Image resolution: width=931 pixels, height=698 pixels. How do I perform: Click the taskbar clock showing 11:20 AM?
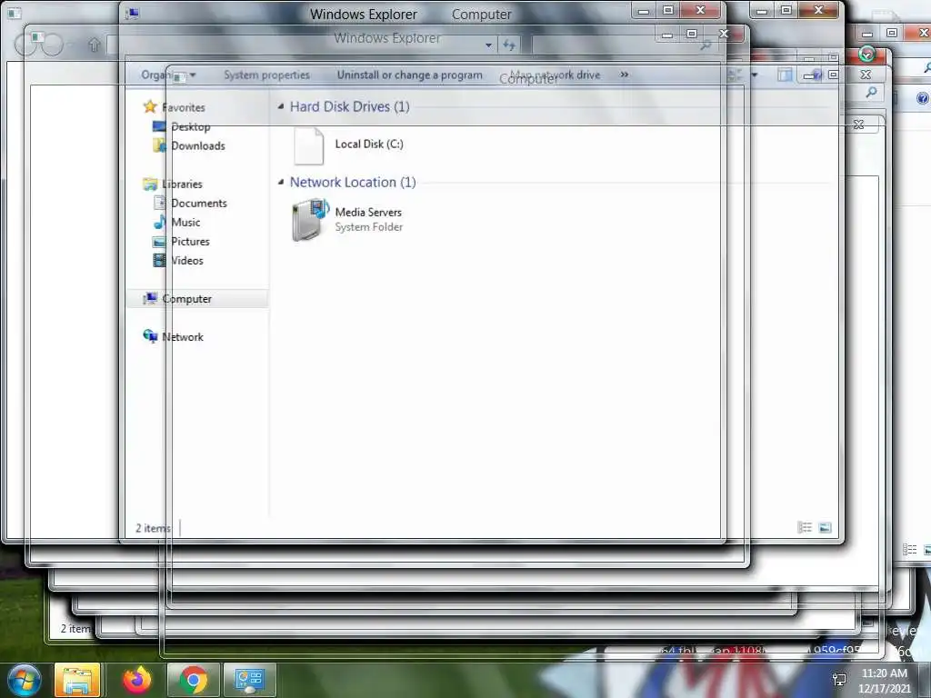[x=884, y=681]
